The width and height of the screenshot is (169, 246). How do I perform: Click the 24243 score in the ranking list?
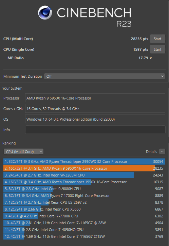point(158,175)
